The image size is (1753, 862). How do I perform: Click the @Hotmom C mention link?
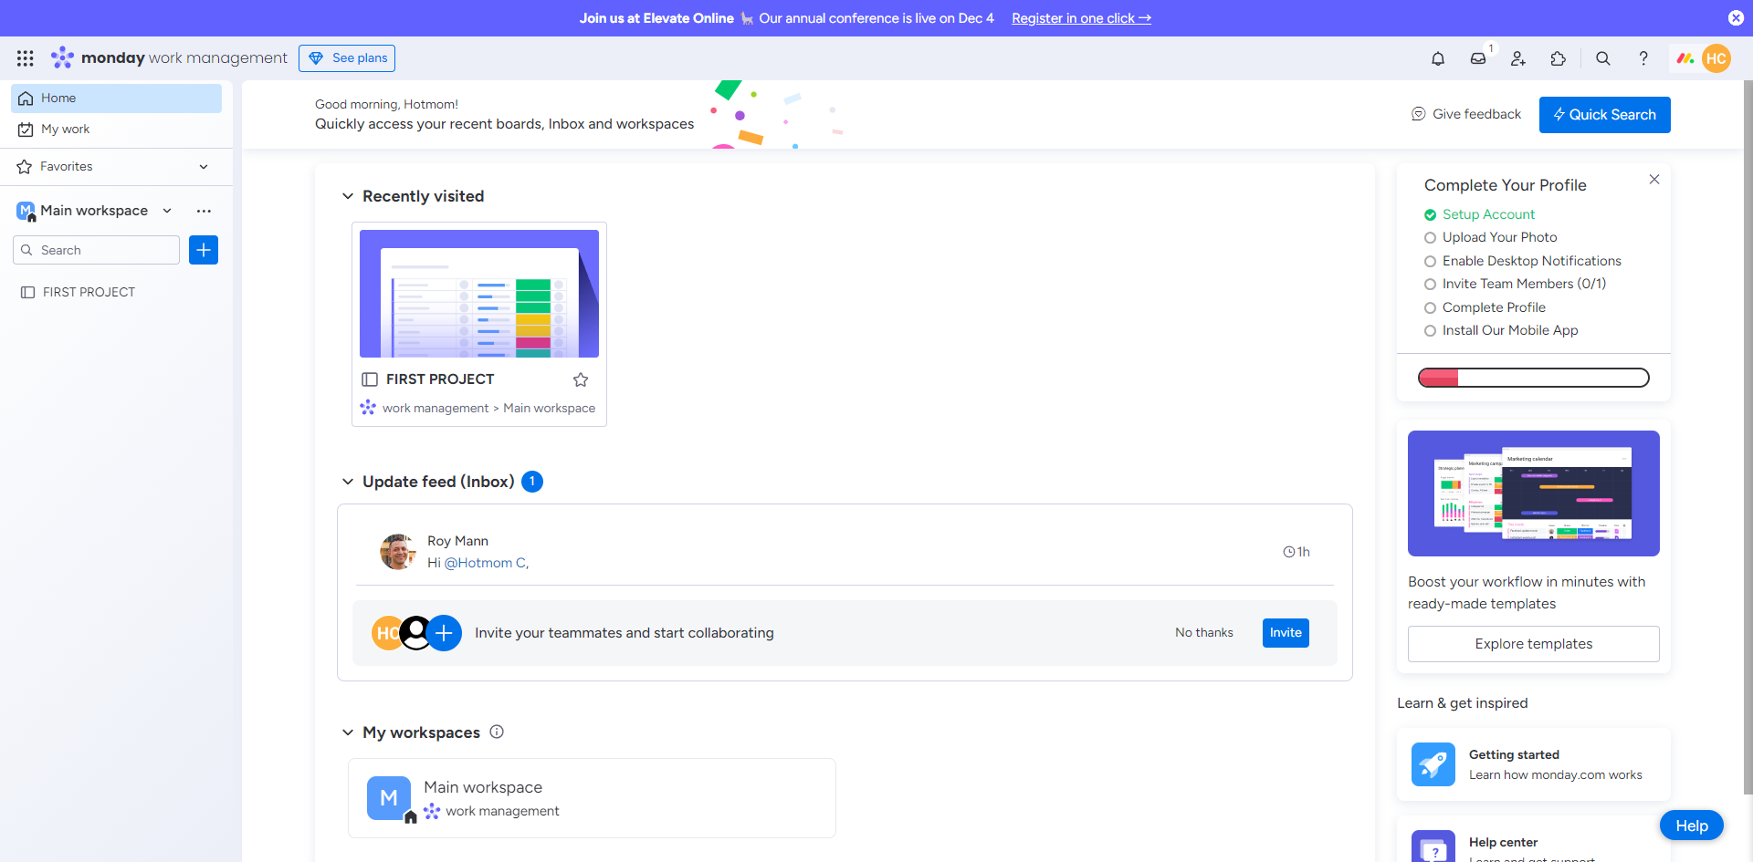(486, 563)
